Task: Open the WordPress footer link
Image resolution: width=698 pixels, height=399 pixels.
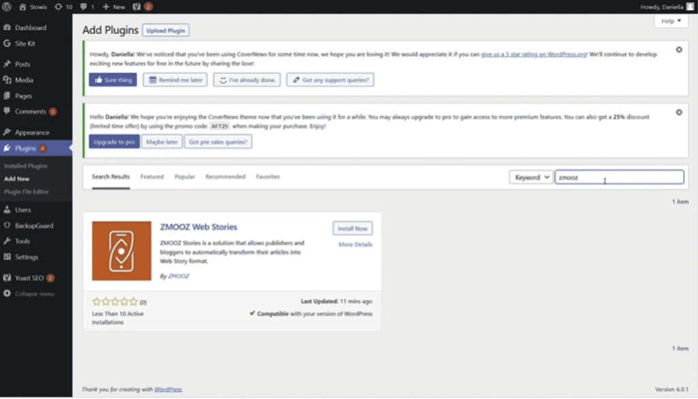Action: click(x=168, y=389)
